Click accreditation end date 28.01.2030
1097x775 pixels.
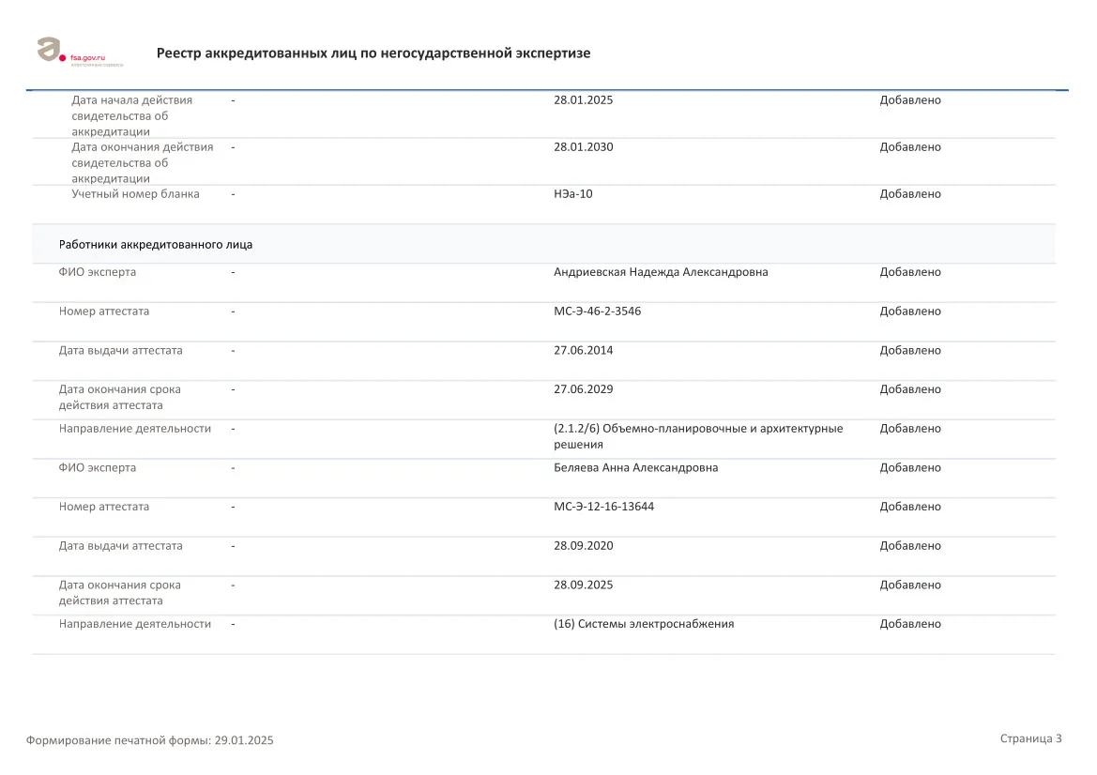pos(583,147)
